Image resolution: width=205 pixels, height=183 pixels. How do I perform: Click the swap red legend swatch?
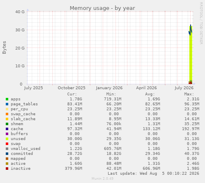pyautogui.click(x=7, y=144)
